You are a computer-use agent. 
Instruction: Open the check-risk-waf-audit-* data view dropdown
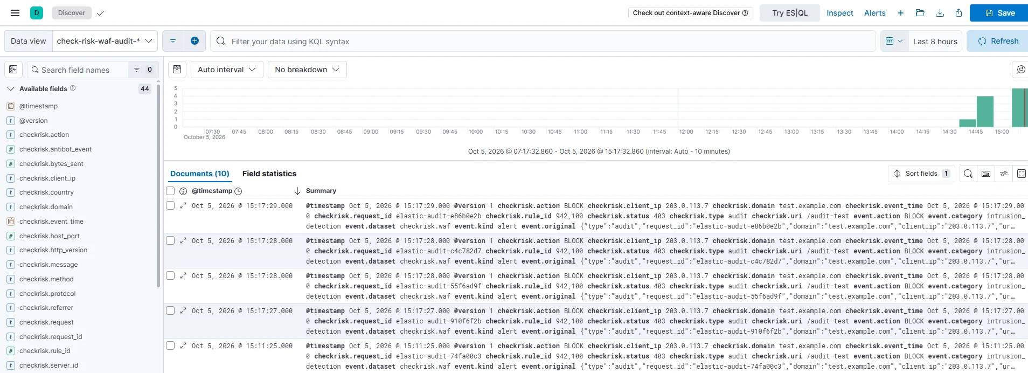105,41
